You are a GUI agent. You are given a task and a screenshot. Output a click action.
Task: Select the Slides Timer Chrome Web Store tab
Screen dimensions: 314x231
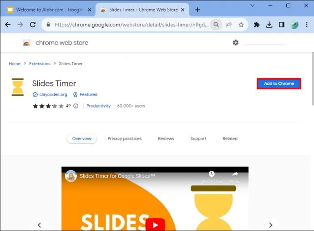tap(142, 10)
